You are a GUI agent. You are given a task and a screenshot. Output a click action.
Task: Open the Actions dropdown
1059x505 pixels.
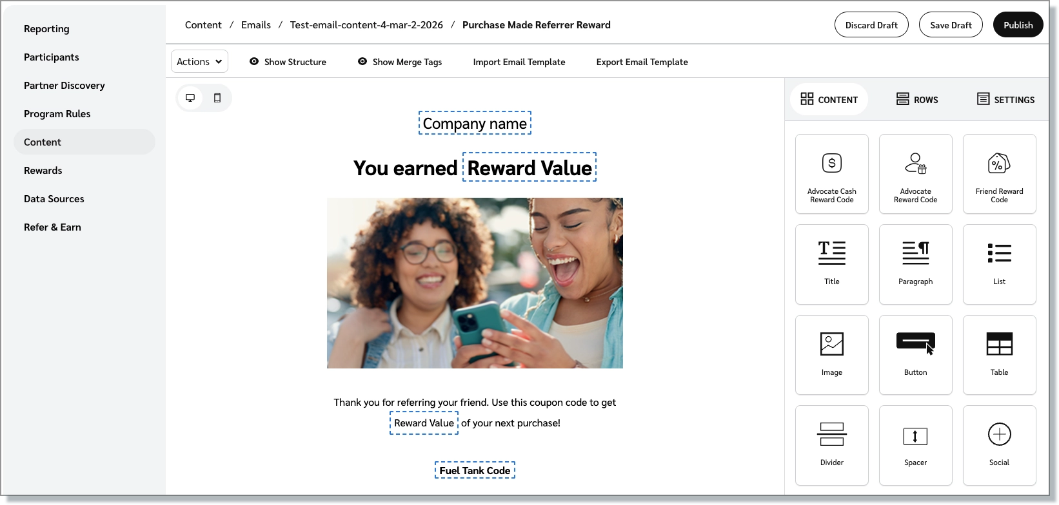point(199,61)
